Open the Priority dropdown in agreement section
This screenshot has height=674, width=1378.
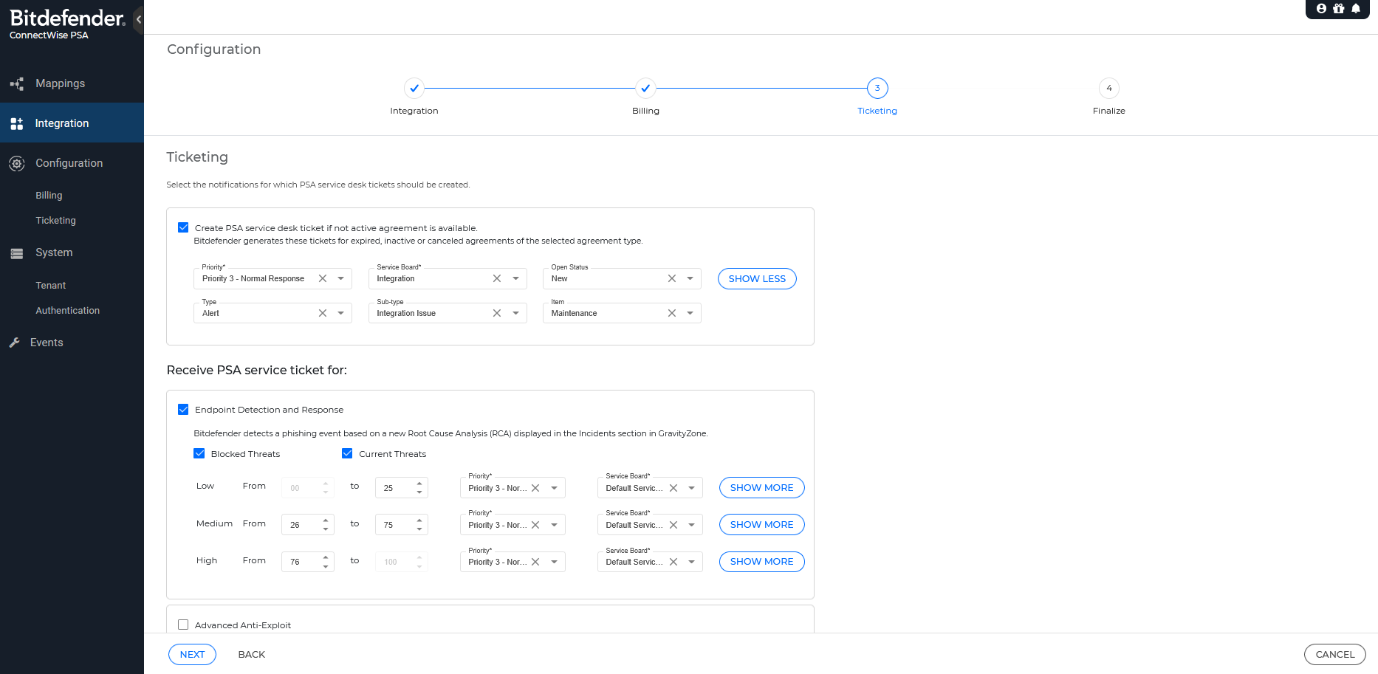coord(341,278)
